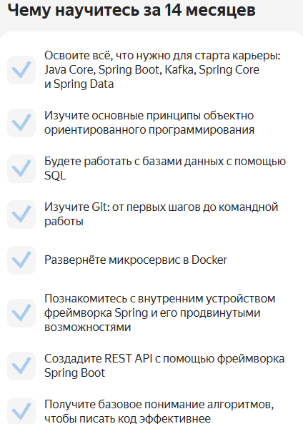The height and width of the screenshot is (424, 303).
Task: Click the 'возможностями' word in the Spring item
Action: pos(88,327)
